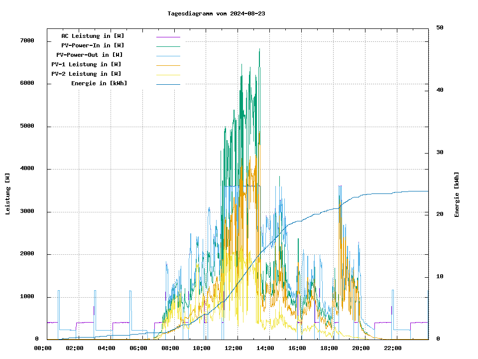This screenshot has width=478, height=359.
Task: Click the light blue PV-Power-Out legend line
Action: tap(168, 56)
